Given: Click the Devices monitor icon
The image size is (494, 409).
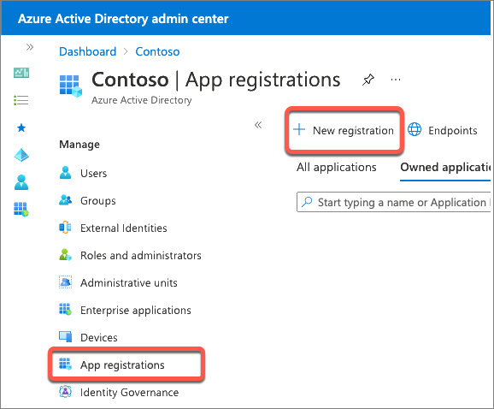Looking at the screenshot, I should point(65,337).
